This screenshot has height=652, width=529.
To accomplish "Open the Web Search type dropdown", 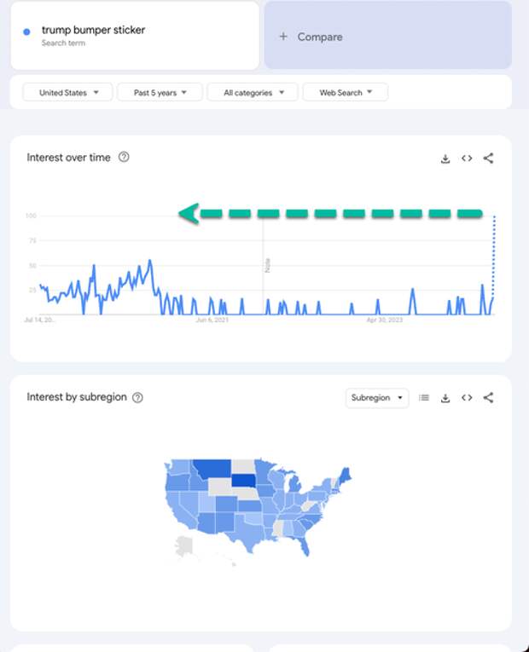I will [x=346, y=92].
